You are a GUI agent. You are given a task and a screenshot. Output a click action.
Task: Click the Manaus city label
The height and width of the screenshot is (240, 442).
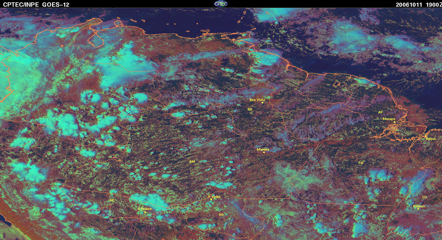coord(263,149)
